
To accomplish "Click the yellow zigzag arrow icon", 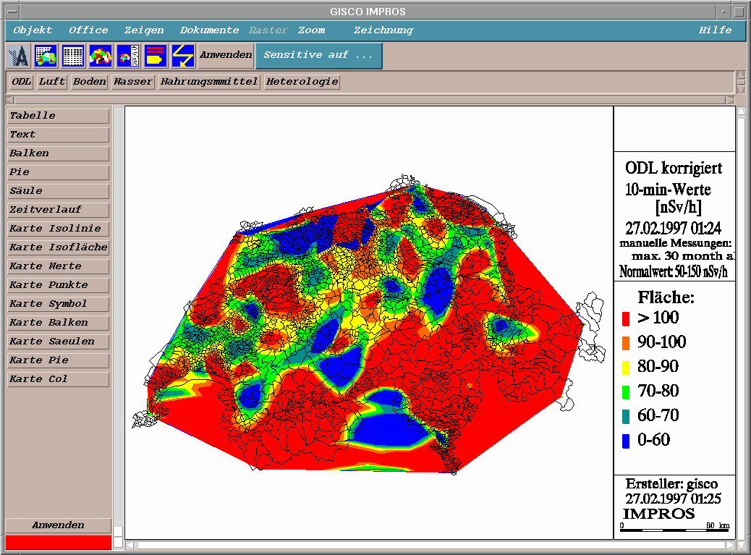I will click(x=183, y=56).
